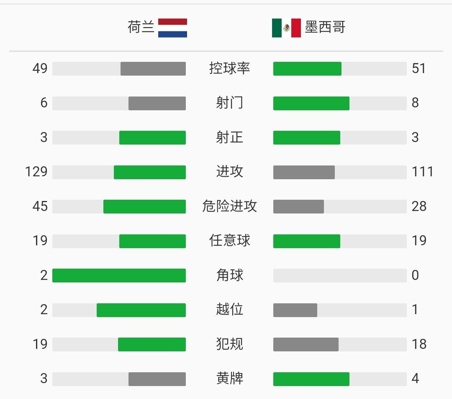Click the 犯规 stat label
The width and height of the screenshot is (452, 399).
tap(229, 344)
